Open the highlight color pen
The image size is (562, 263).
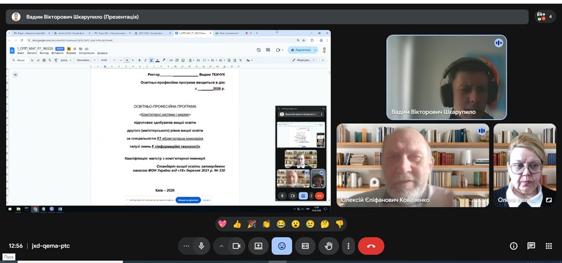coord(164,60)
